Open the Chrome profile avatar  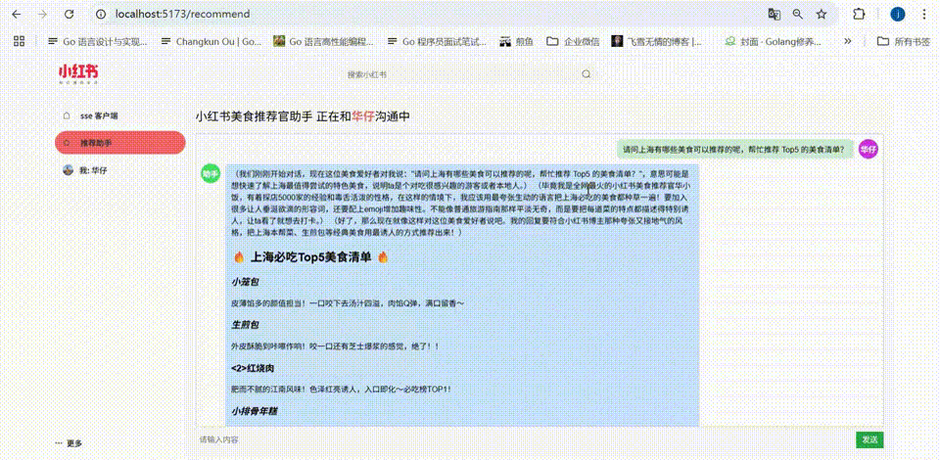tap(898, 14)
